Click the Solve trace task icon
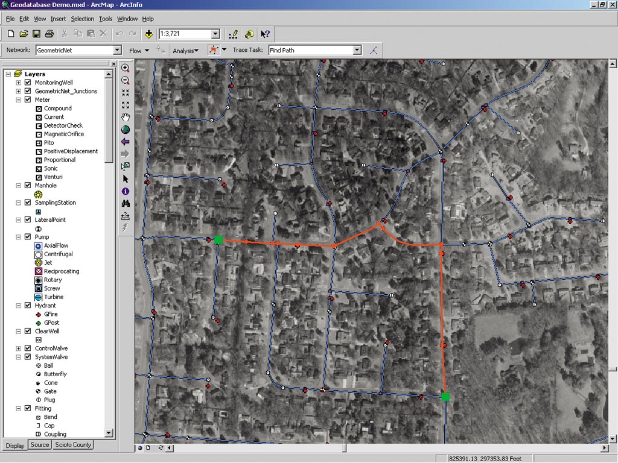This screenshot has height=463, width=618. point(373,51)
